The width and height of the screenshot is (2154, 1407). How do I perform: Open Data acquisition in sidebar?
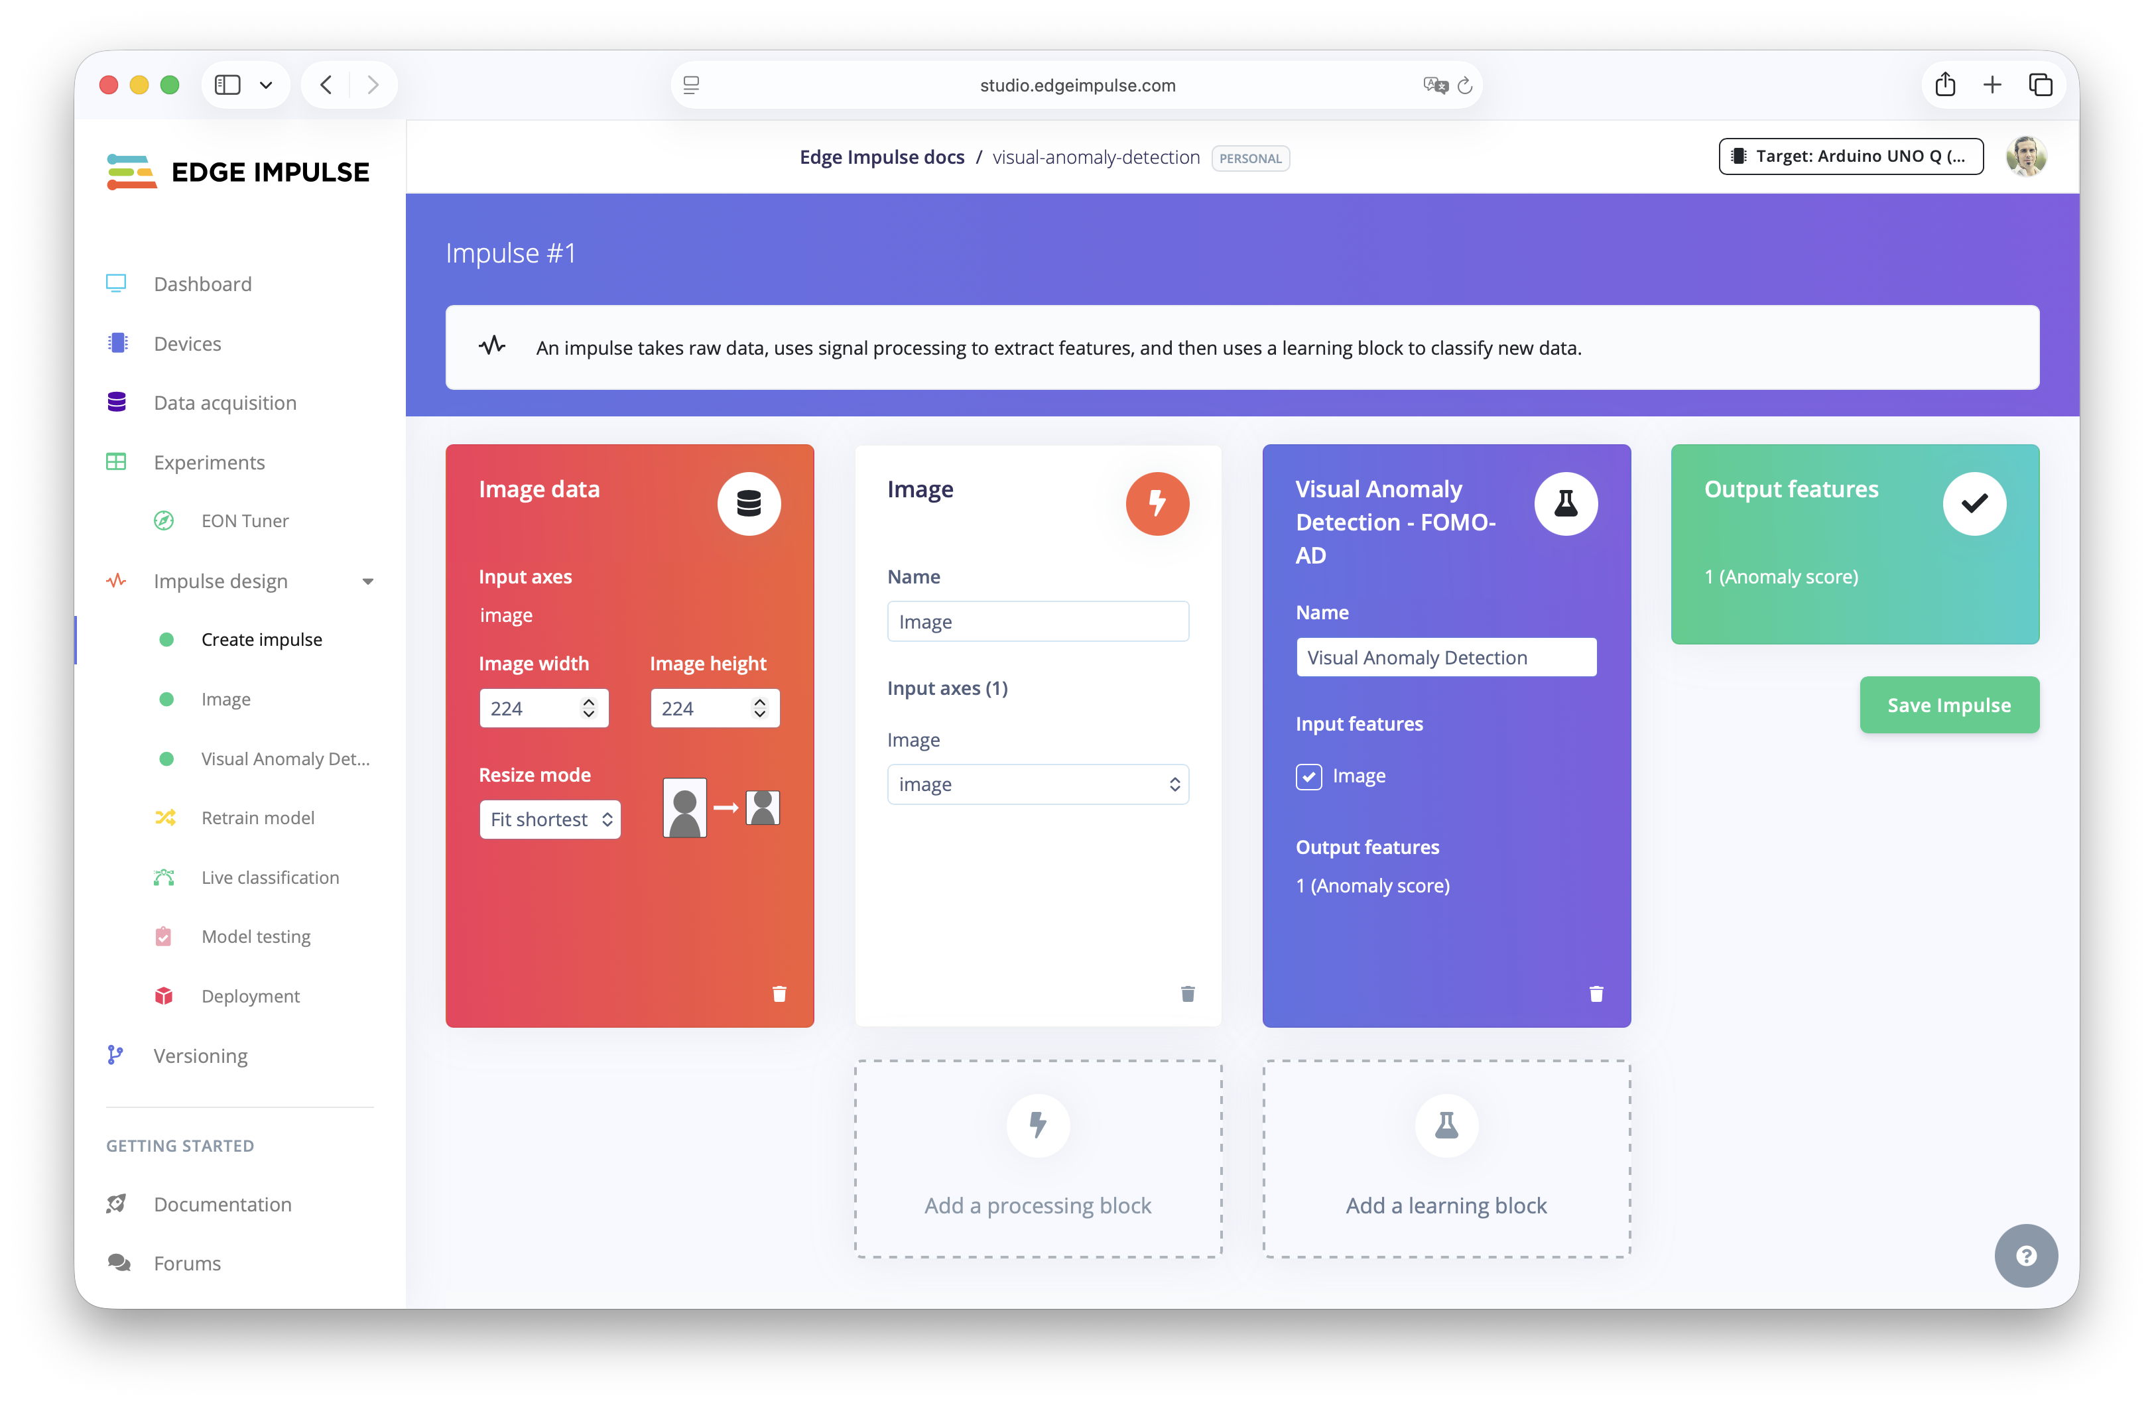224,402
